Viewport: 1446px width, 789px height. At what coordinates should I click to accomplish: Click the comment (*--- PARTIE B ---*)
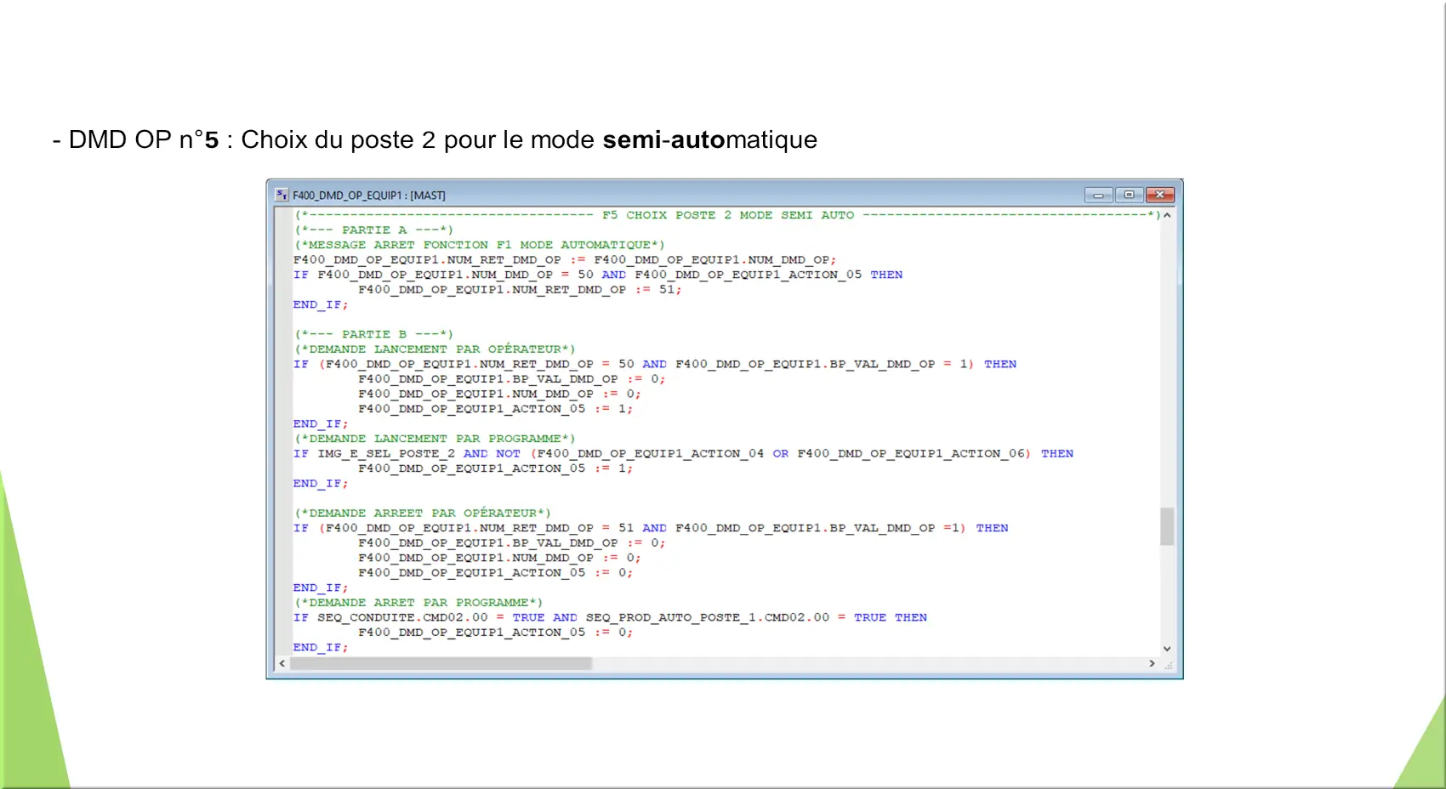click(x=373, y=334)
